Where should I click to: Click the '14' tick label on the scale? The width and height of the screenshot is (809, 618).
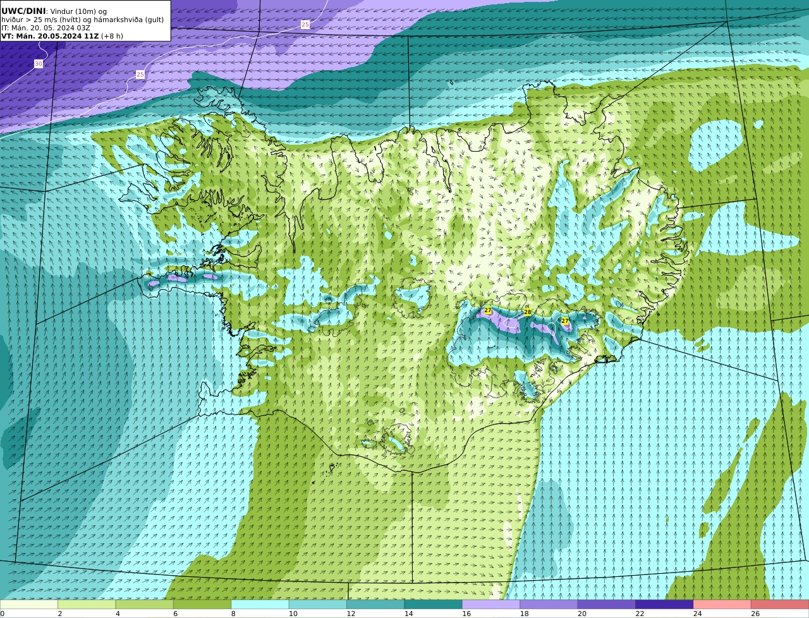tap(409, 614)
